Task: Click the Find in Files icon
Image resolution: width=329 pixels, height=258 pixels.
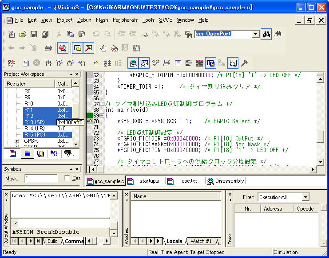Action: tap(189, 34)
